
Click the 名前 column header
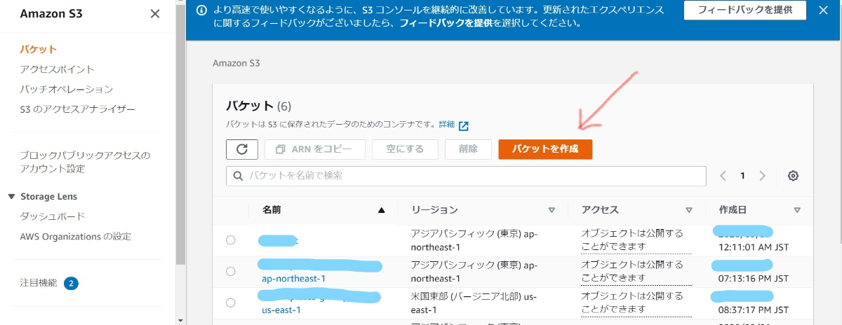coord(272,210)
